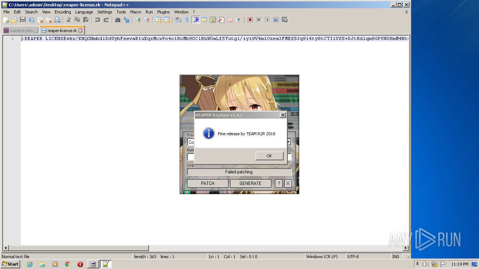Print the document from the toolbar
This screenshot has width=479, height=269.
point(57,20)
